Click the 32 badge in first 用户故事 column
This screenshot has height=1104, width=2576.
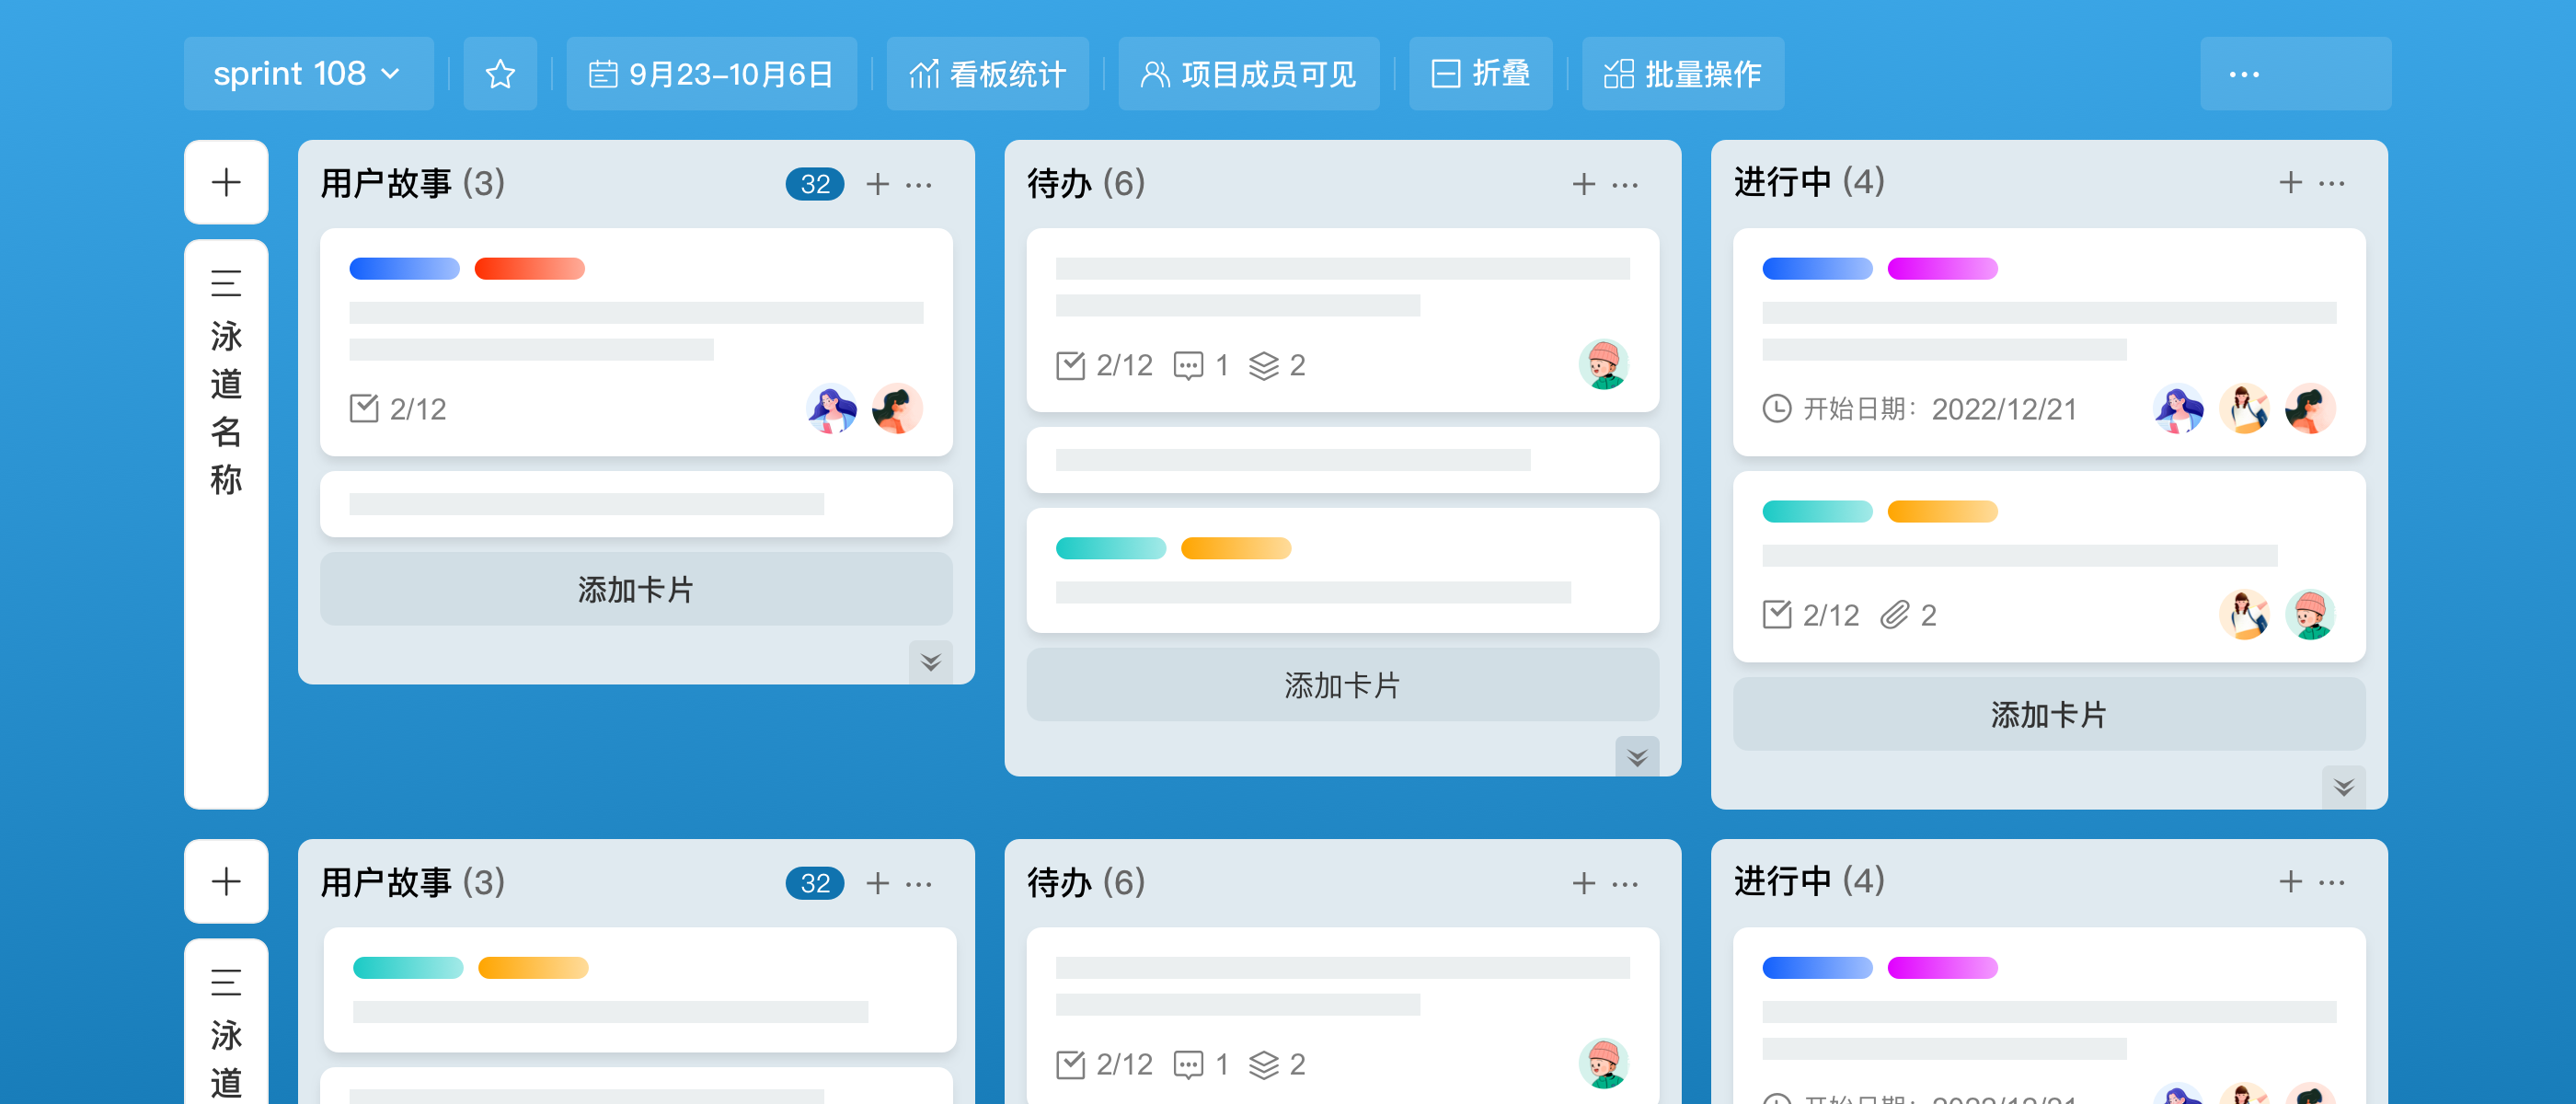pos(814,184)
